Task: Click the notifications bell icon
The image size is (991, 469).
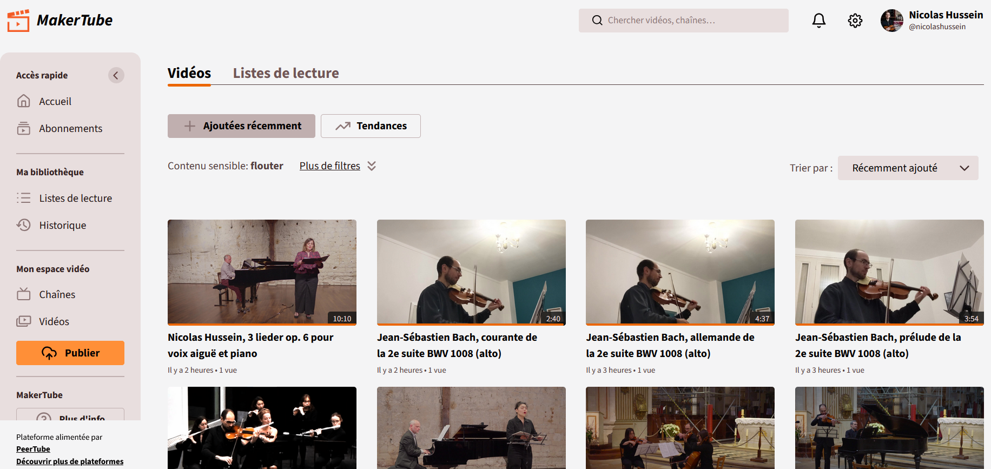Action: tap(819, 21)
